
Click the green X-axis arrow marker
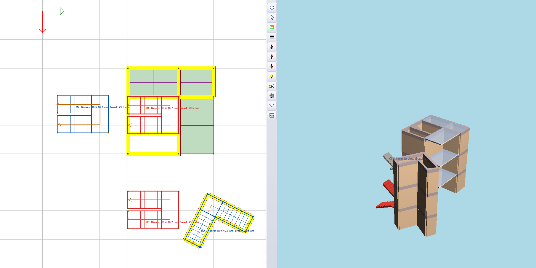[x=62, y=11]
